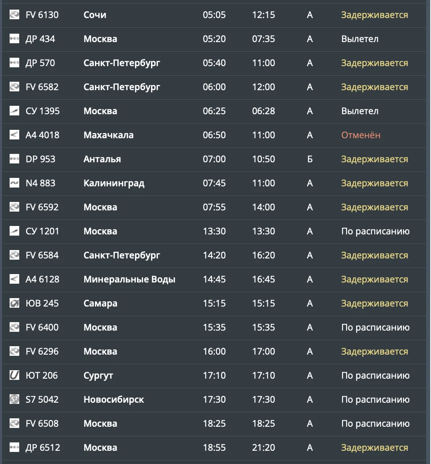Click the Отменён status of flight A4 4018
The image size is (431, 464).
[x=361, y=135]
